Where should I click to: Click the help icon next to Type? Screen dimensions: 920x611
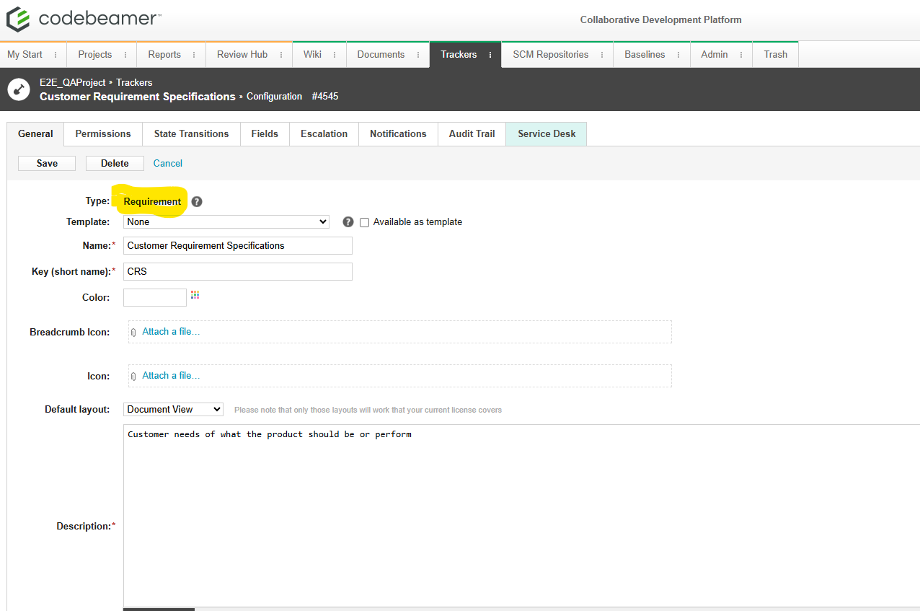coord(197,202)
